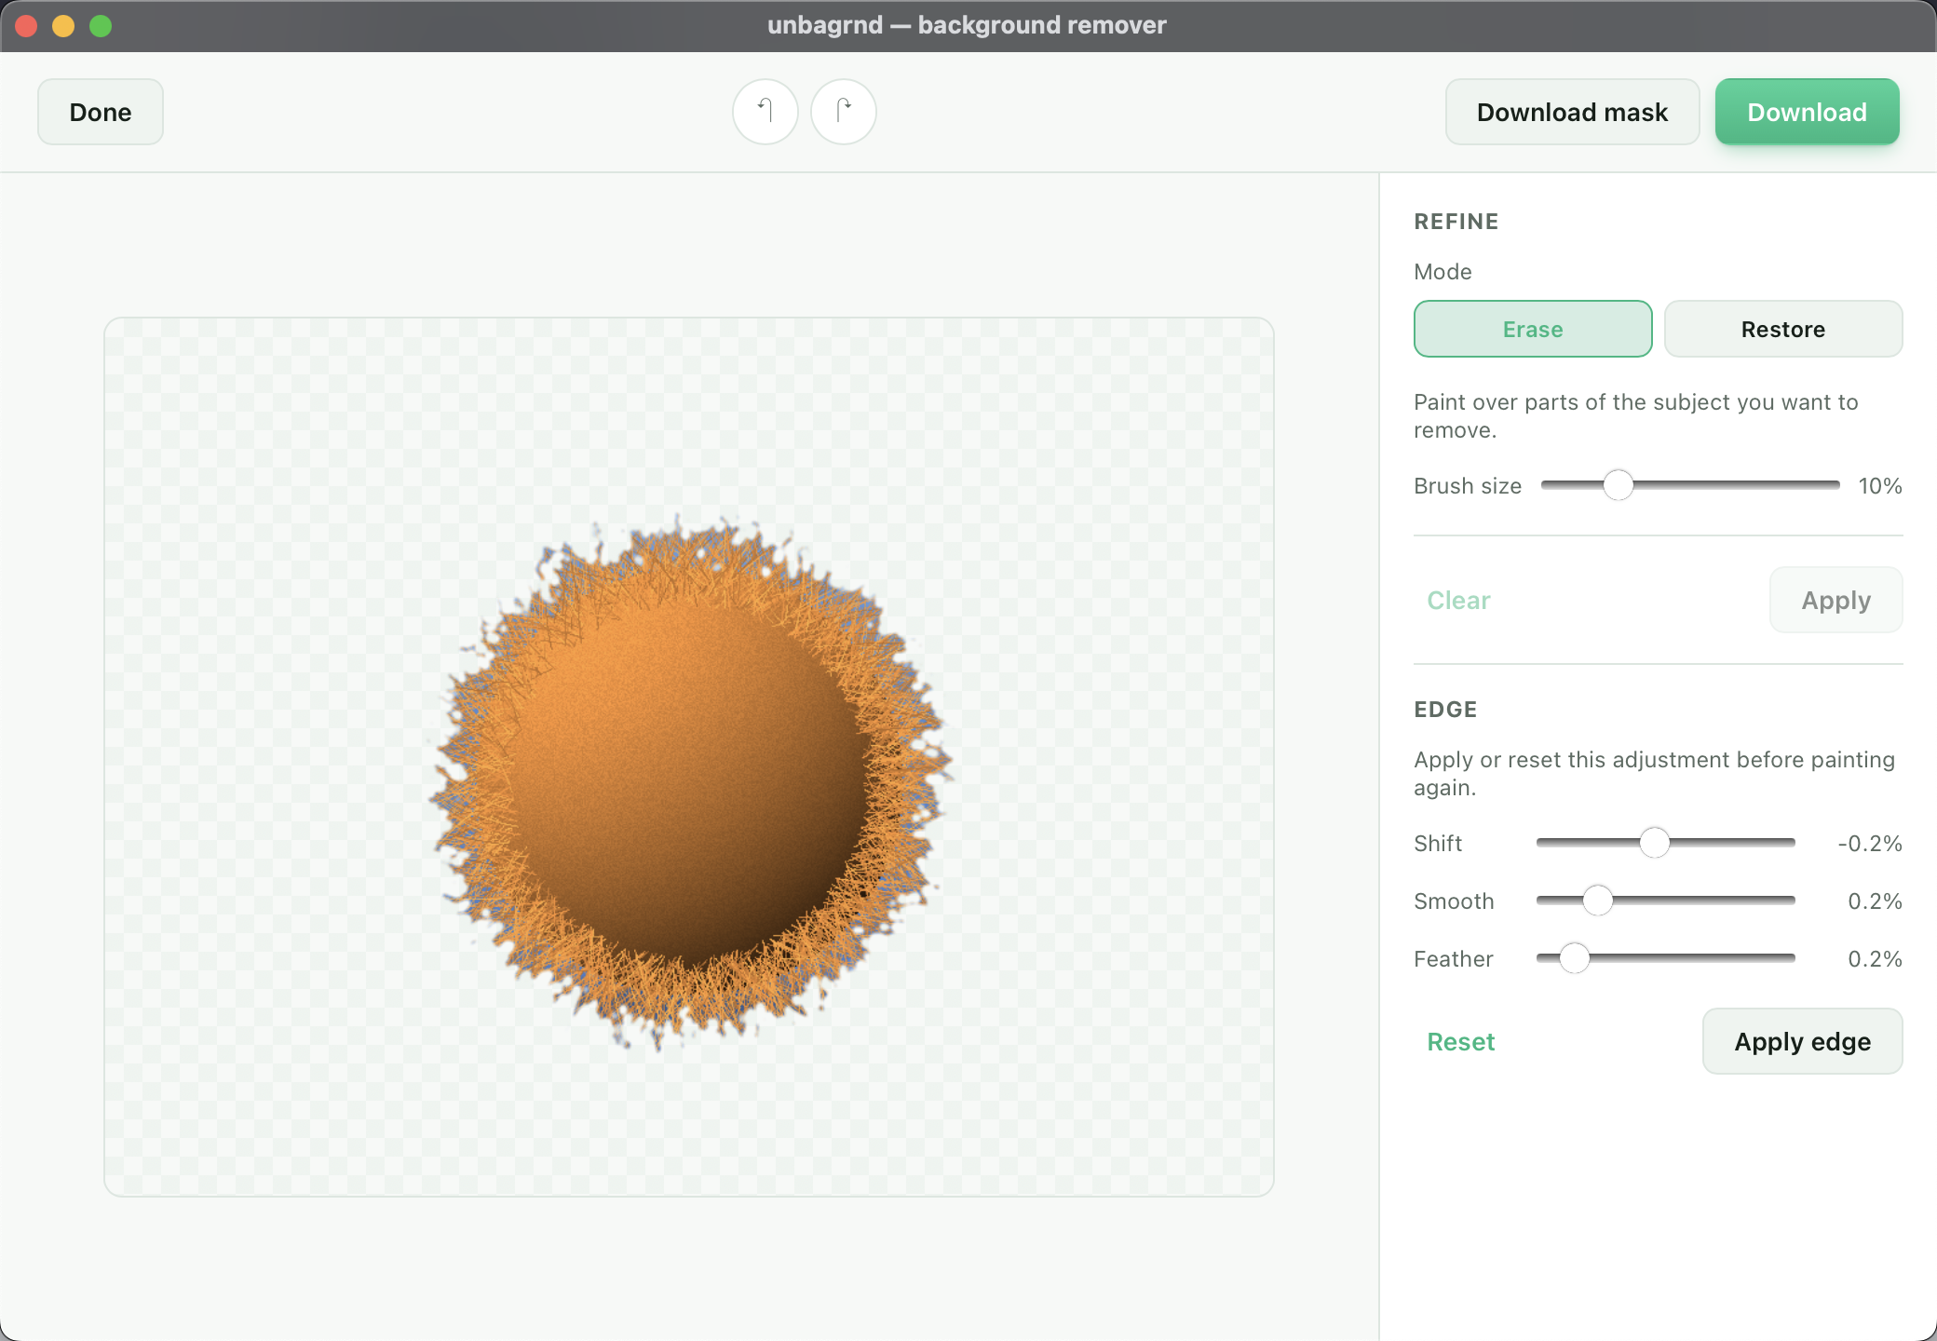Click the Feather slider handle
Viewport: 1937px width, 1341px height.
click(1575, 958)
